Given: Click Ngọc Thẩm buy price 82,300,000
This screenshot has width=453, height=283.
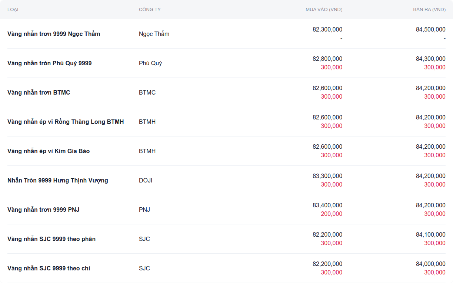Looking at the screenshot, I should [x=327, y=29].
